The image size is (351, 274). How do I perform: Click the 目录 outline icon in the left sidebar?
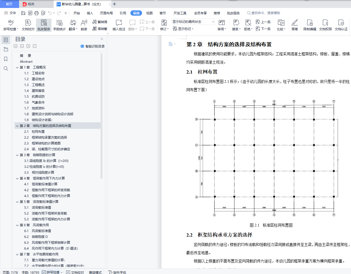pos(6,40)
